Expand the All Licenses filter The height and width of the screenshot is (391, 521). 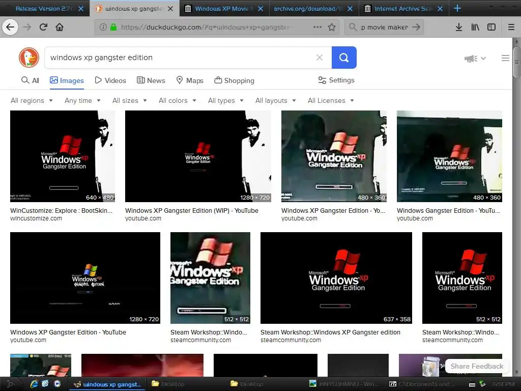point(331,100)
